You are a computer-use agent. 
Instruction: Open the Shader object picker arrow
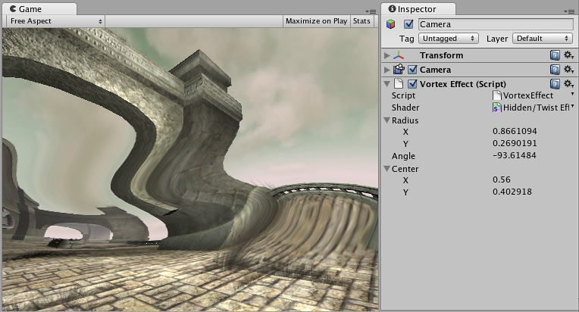pos(572,107)
